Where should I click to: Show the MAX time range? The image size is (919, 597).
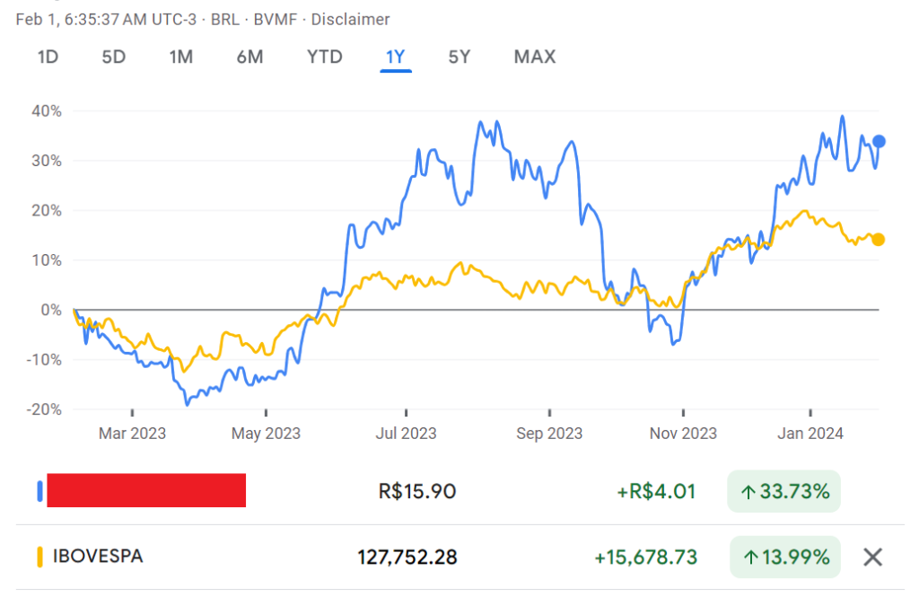coord(535,57)
